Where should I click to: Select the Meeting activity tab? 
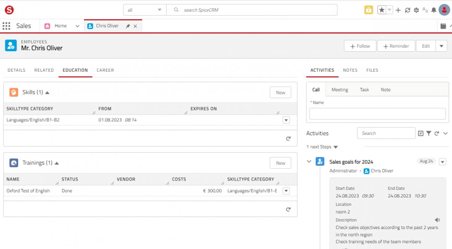[340, 90]
